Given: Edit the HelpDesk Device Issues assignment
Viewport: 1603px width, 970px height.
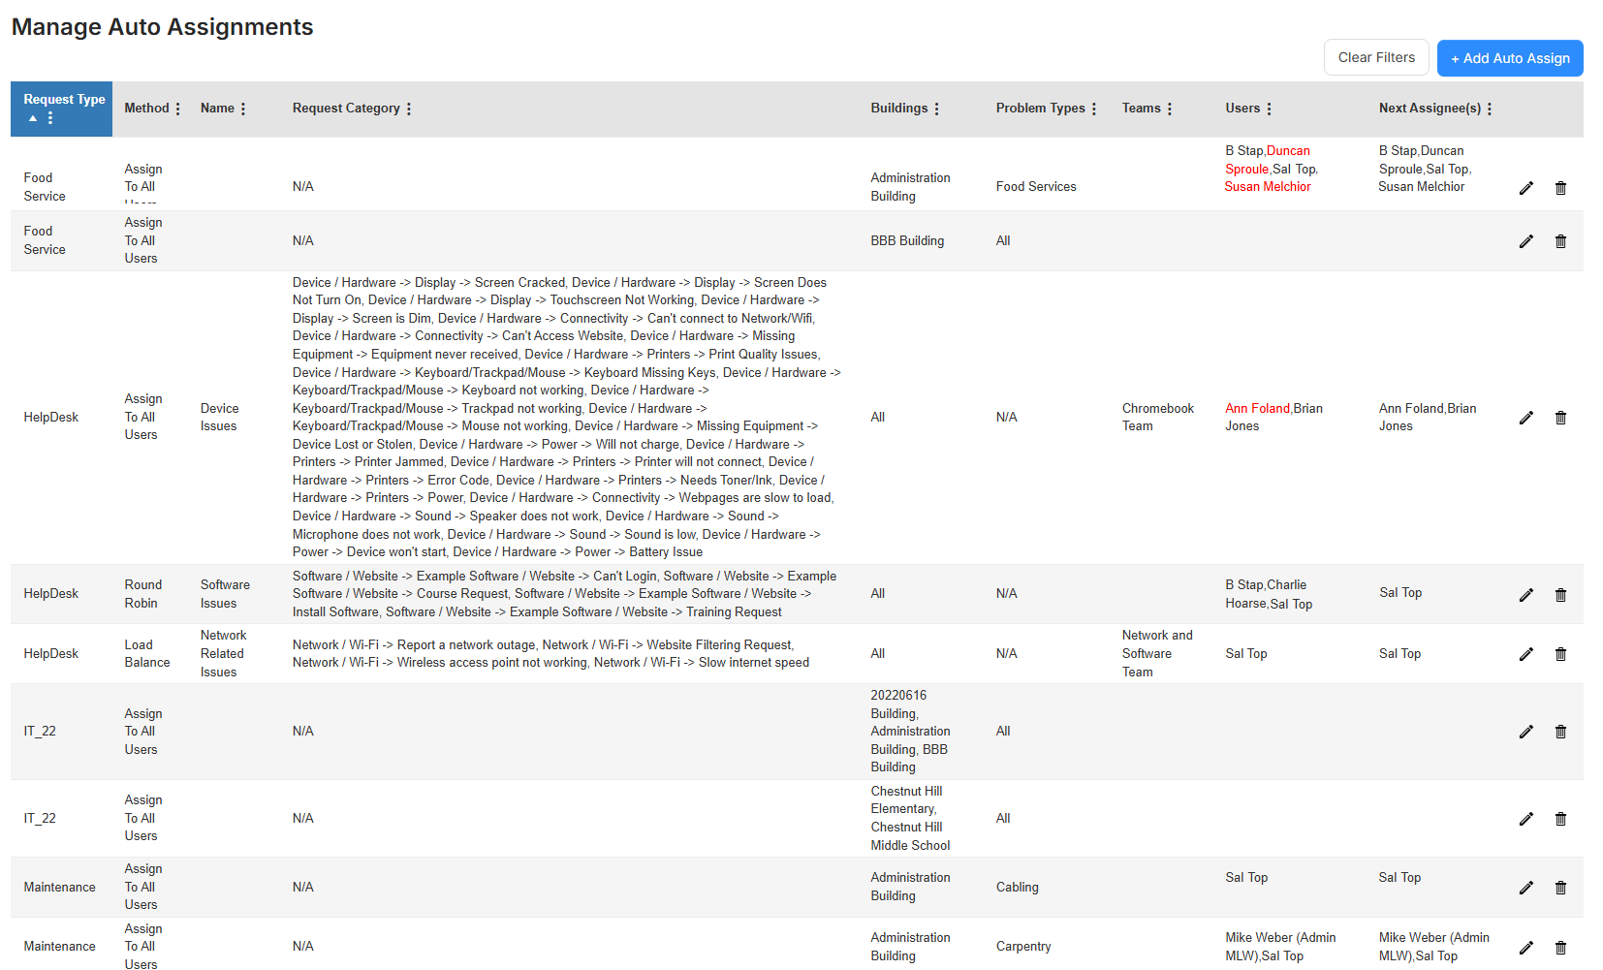Looking at the screenshot, I should tap(1526, 418).
